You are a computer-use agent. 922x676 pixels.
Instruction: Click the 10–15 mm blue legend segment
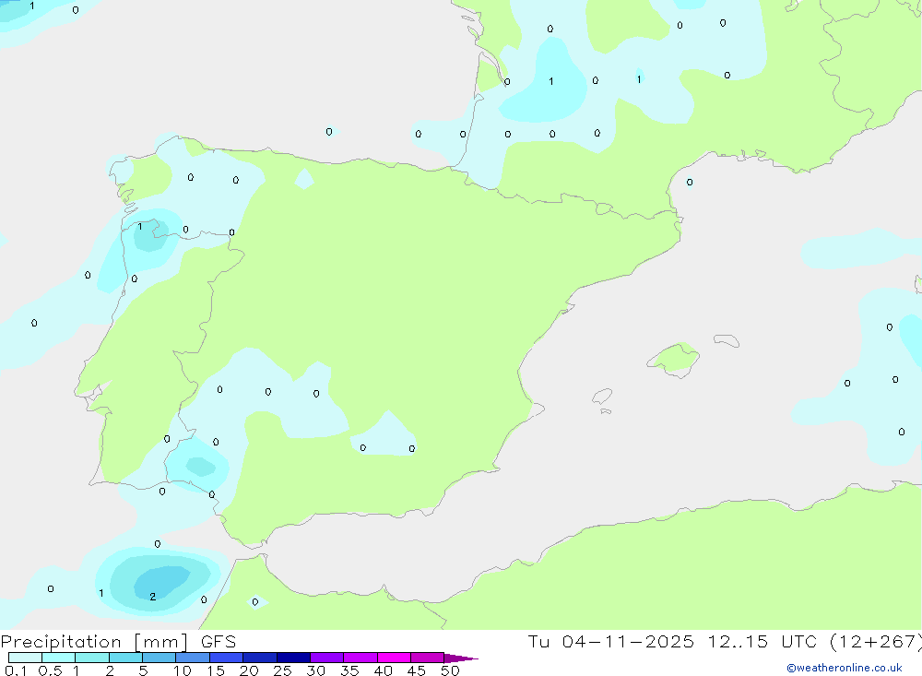coord(193,658)
